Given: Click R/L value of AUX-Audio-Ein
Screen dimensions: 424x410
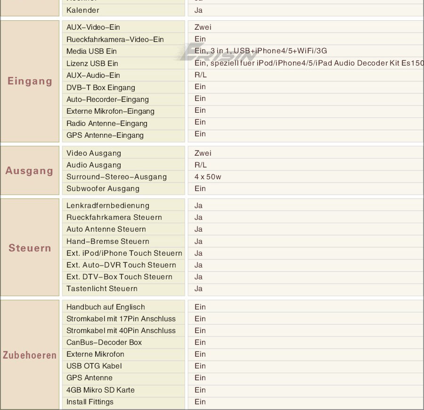Looking at the screenshot, I should (x=200, y=75).
